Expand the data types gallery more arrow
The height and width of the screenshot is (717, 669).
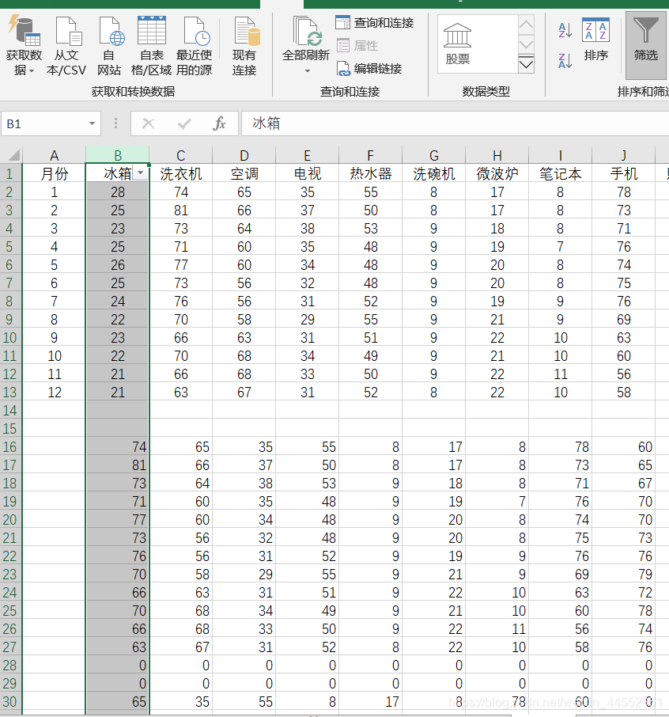tap(526, 64)
